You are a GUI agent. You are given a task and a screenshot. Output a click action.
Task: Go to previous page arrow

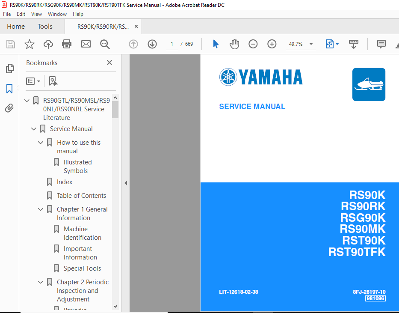coord(133,44)
